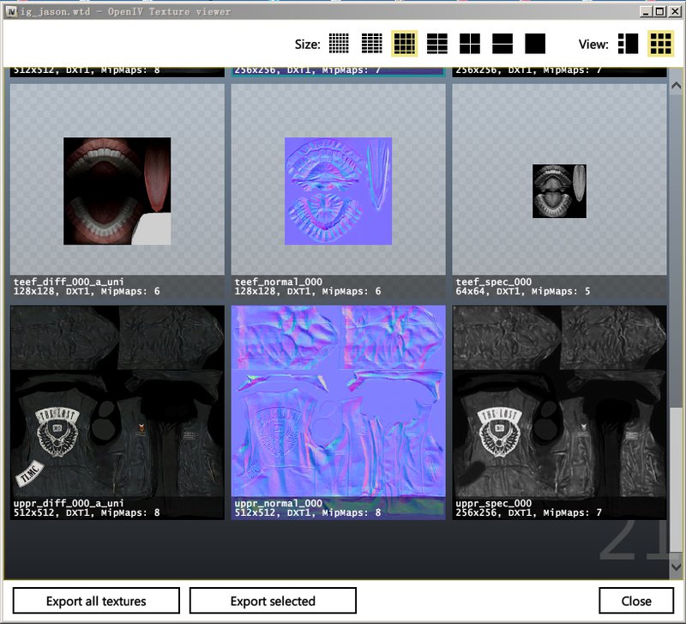Select teef_normal_000 normal map thumbnail
This screenshot has width=686, height=624.
click(x=338, y=191)
